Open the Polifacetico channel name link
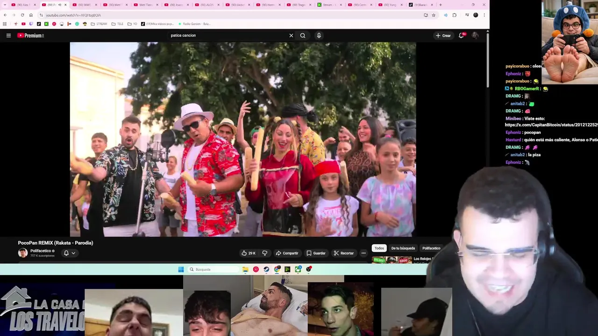 (41, 251)
